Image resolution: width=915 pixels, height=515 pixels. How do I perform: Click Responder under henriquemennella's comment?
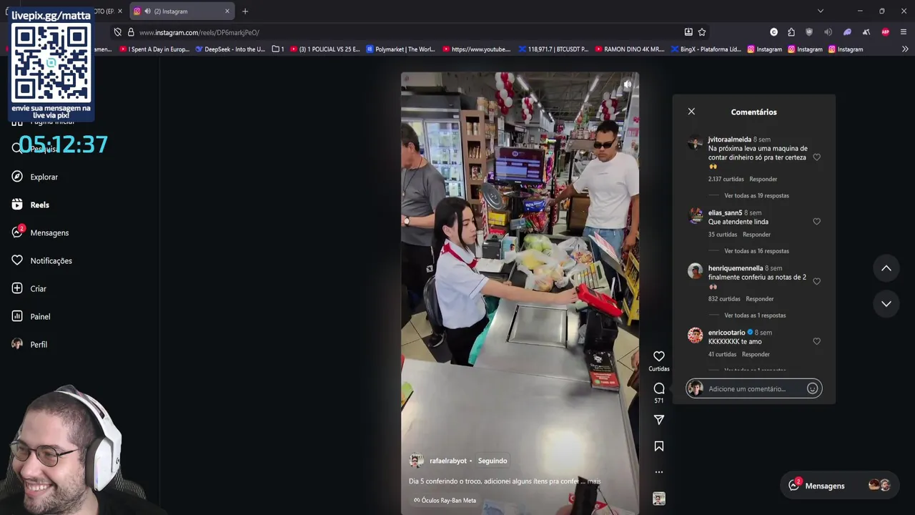[x=759, y=299]
